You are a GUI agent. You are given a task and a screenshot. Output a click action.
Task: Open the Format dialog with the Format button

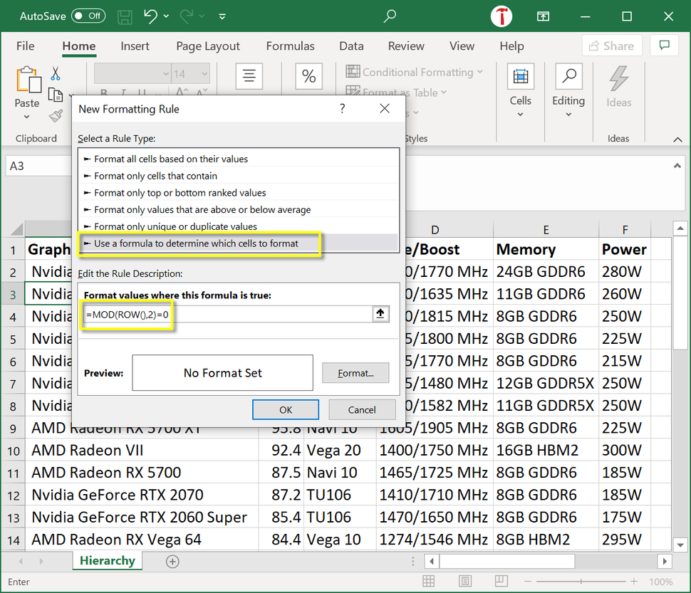355,372
